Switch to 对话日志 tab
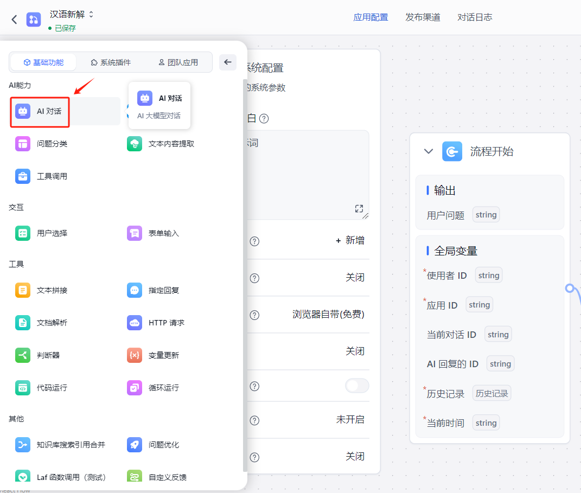581x493 pixels. [475, 17]
